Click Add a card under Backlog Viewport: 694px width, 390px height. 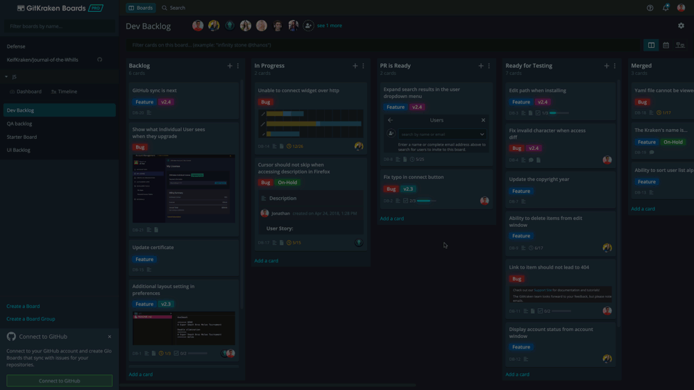click(141, 375)
